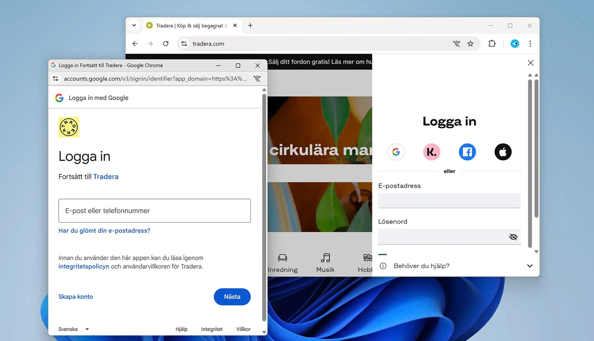View site info icon in Google popup address bar

[56, 79]
